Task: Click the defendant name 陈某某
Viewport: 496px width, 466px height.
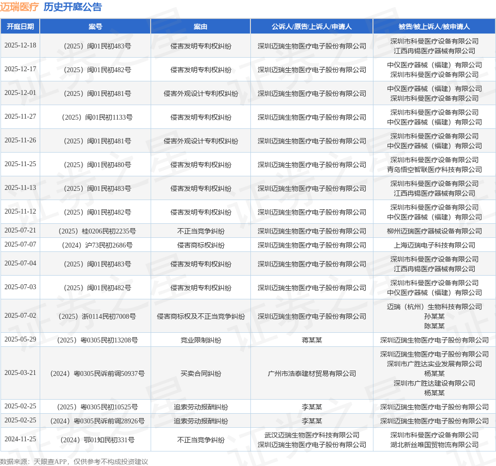Action: (434, 326)
